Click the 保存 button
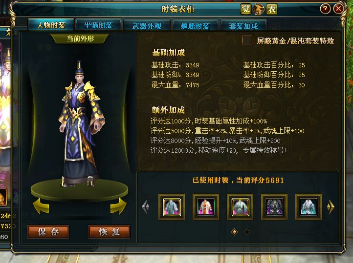 (48, 232)
